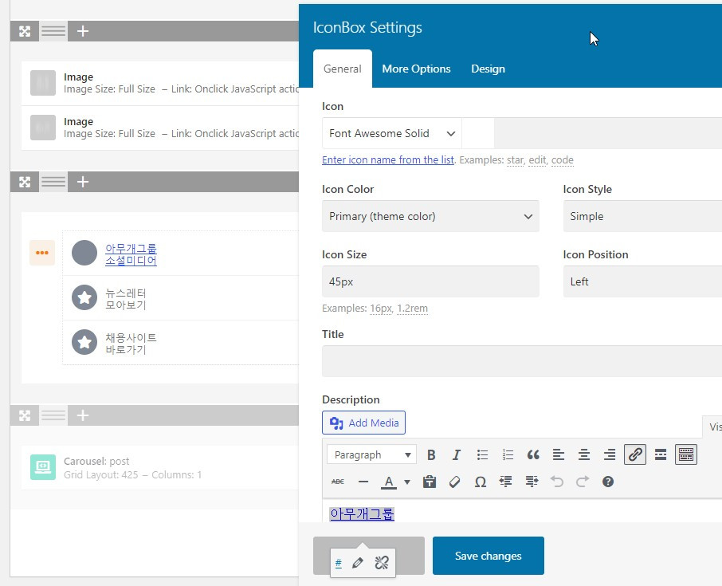
Task: Select the 뉴스레터 모아보기 iconbox
Action: [180, 298]
